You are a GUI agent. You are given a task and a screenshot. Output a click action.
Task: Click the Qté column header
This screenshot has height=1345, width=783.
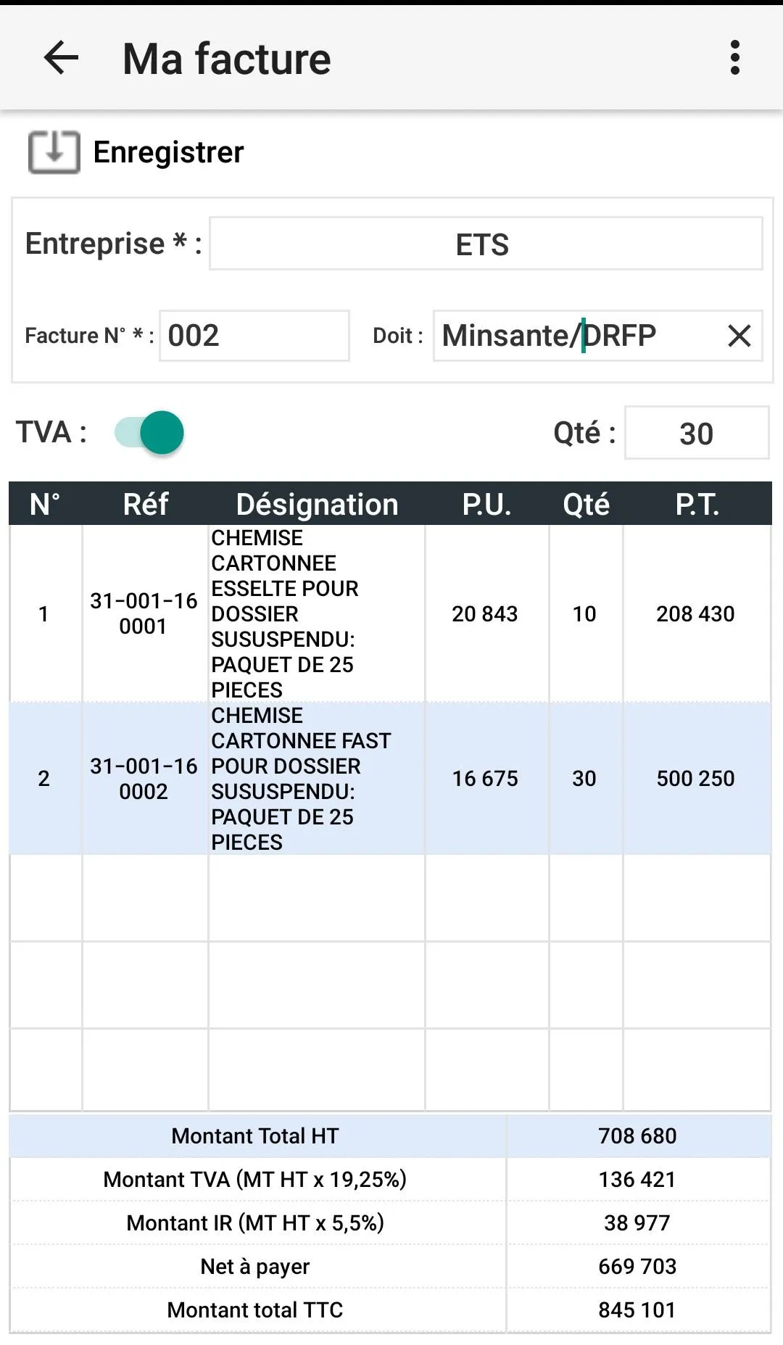click(586, 504)
